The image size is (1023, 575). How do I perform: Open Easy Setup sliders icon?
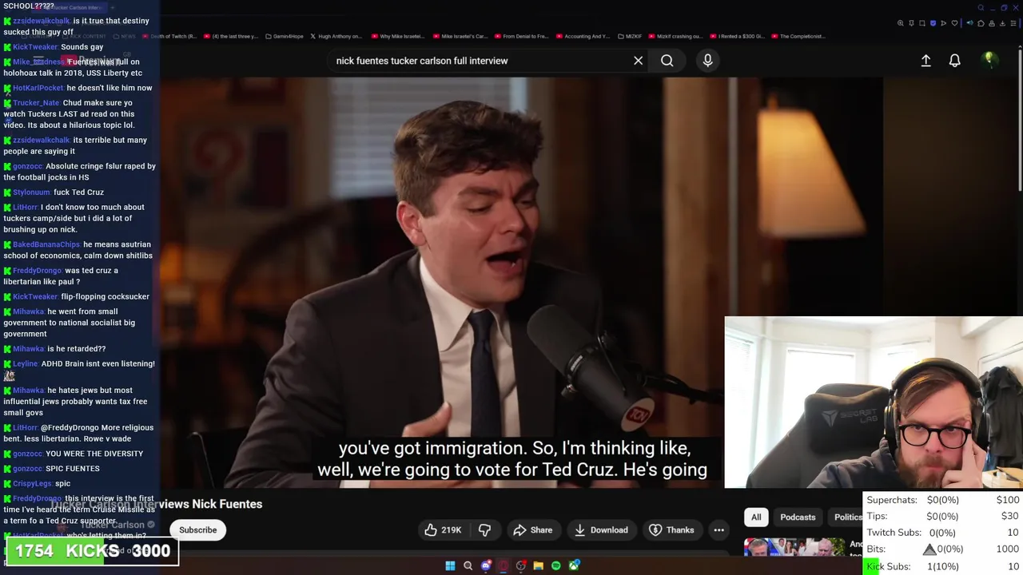[x=1013, y=23]
